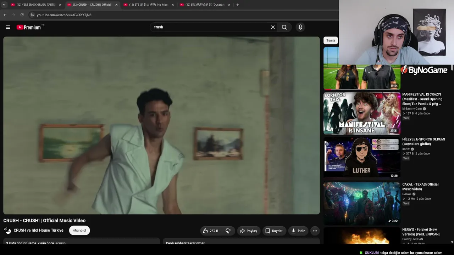
Task: Click the recommendations sidebar scrollbar
Action: pyautogui.click(x=452, y=68)
